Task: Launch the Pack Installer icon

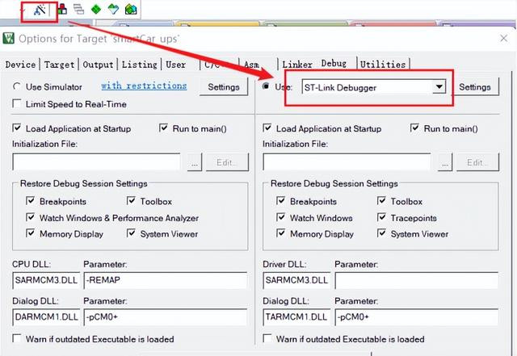Action: pyautogui.click(x=131, y=9)
